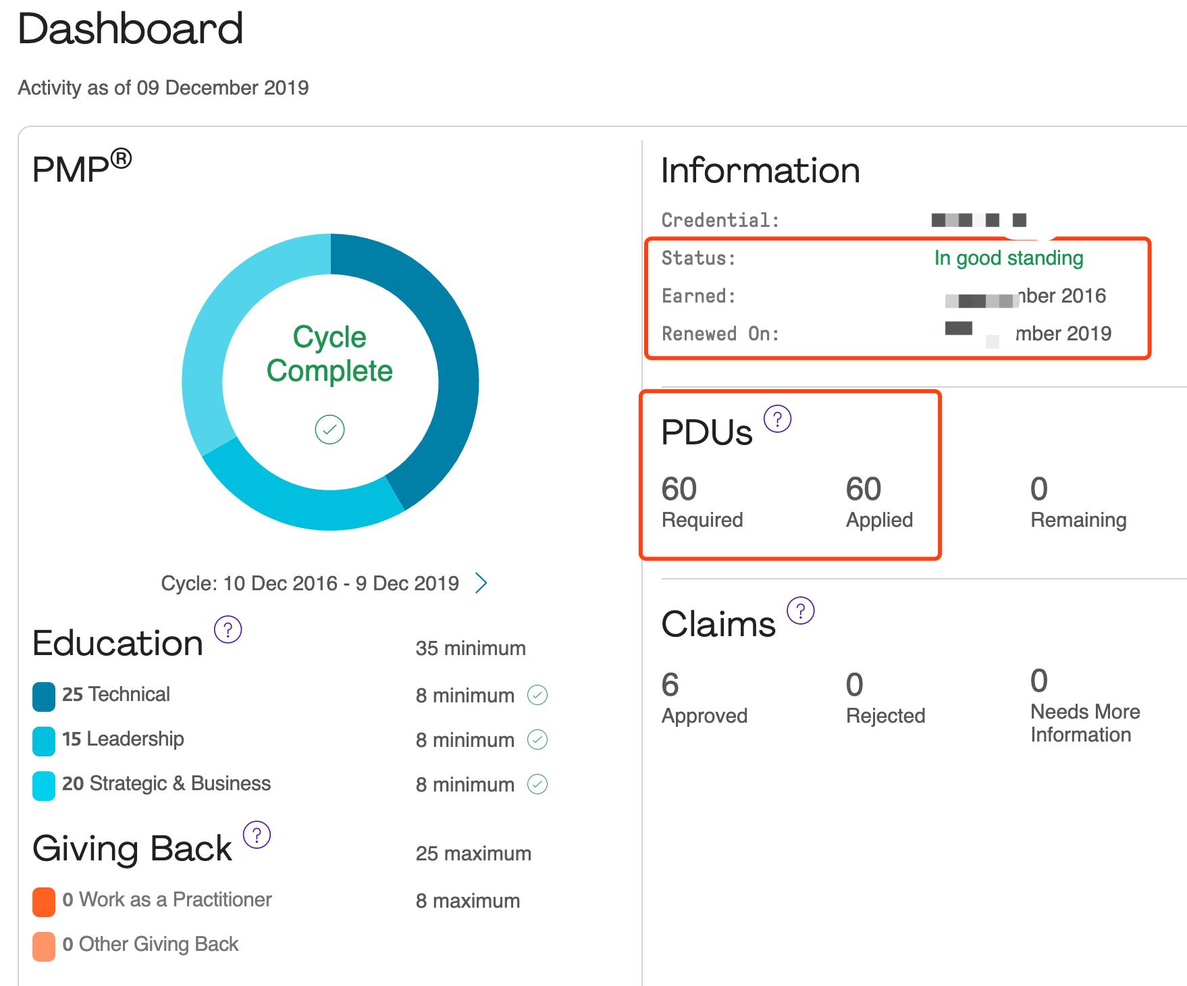1187x986 pixels.
Task: Open the Giving Back help question mark icon
Action: click(x=257, y=835)
